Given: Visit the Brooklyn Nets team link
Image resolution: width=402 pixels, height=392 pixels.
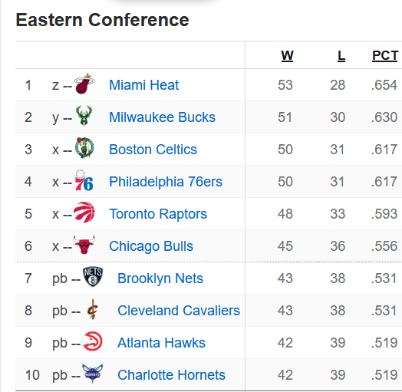Looking at the screenshot, I should [x=160, y=278].
